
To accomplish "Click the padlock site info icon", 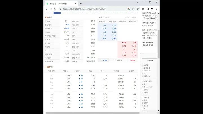I will coord(61,9).
